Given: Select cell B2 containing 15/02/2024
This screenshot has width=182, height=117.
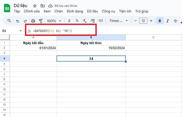Looking at the screenshot, I should click(91, 48).
